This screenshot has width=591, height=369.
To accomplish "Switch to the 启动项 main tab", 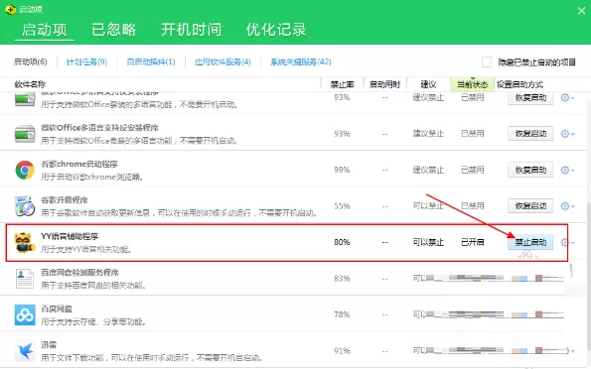I will (x=44, y=30).
